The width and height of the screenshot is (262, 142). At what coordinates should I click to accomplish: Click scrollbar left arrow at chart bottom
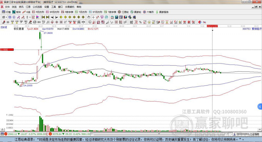pyautogui.click(x=92, y=134)
